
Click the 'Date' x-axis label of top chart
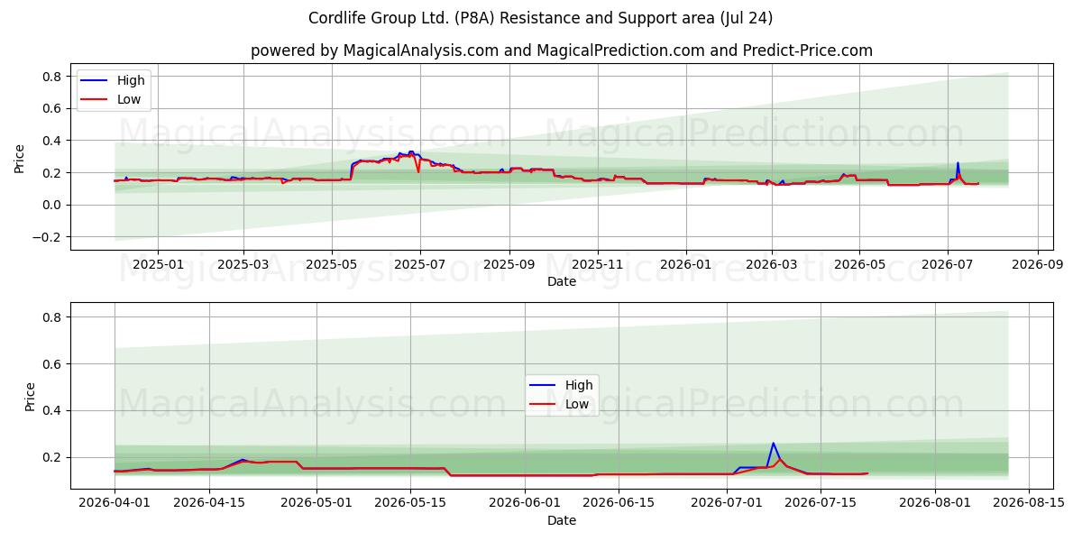point(561,281)
